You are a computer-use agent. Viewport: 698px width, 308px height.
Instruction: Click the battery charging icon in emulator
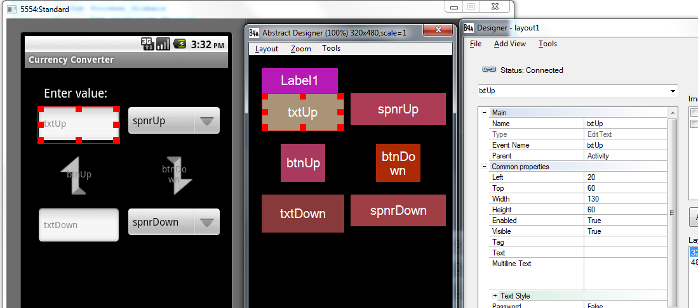179,44
